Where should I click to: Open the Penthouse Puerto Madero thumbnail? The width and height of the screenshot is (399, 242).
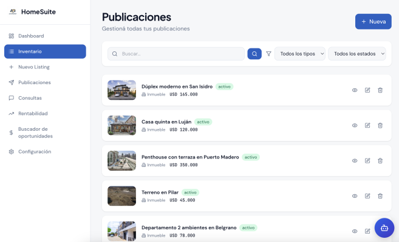(x=121, y=160)
